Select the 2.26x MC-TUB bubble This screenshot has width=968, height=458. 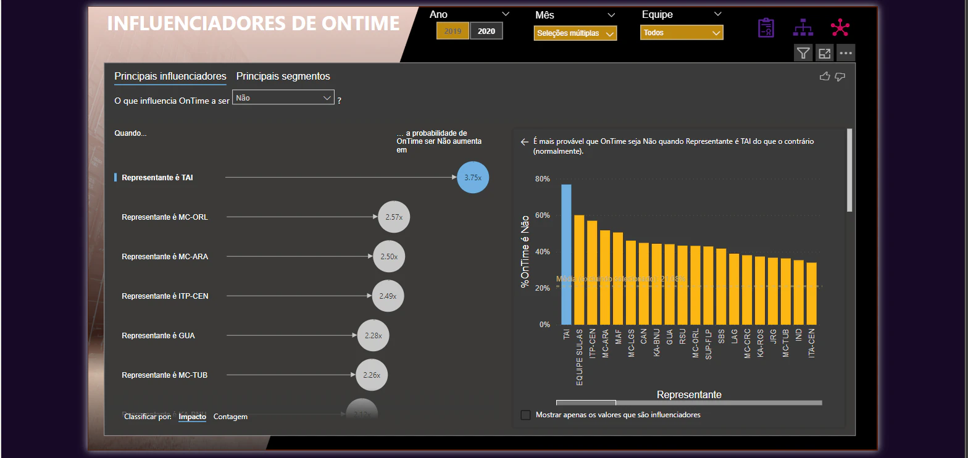click(372, 375)
